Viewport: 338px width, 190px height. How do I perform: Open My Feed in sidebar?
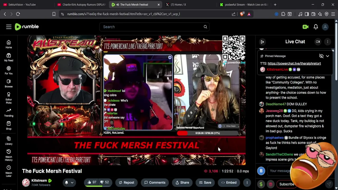9,57
